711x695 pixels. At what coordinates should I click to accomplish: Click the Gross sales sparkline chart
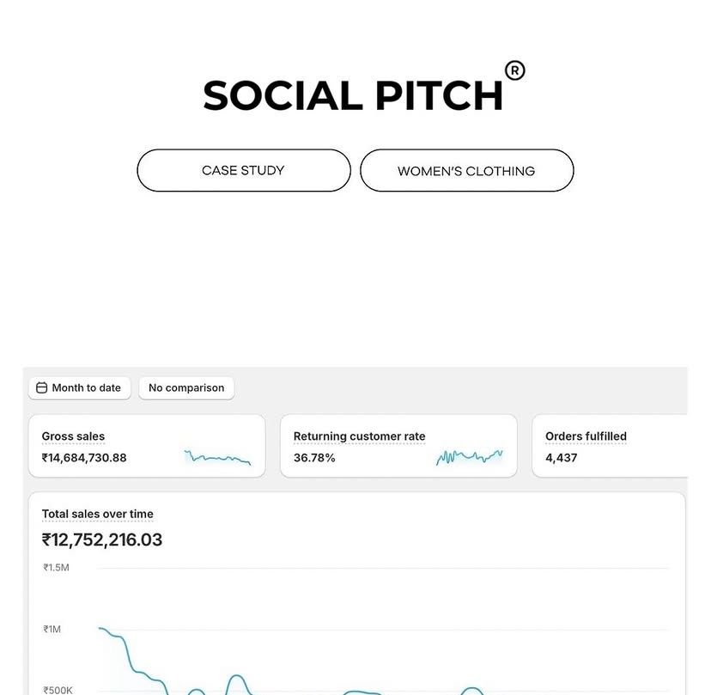(x=216, y=455)
